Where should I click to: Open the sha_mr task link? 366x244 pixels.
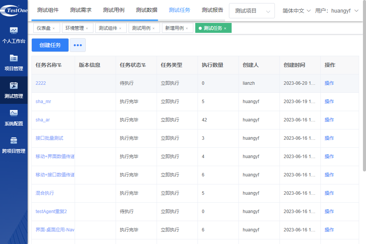click(x=43, y=102)
